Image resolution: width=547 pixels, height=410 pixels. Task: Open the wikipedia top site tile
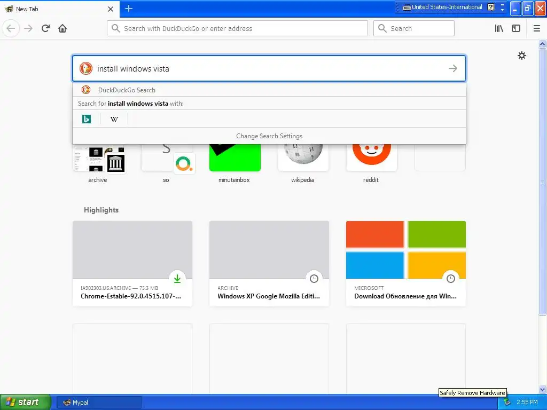[303, 163]
